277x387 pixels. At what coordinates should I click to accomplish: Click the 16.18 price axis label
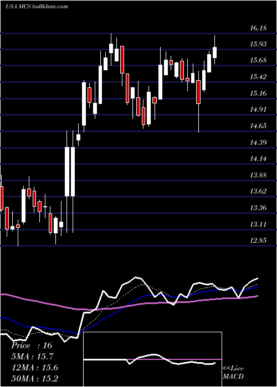tap(258, 28)
